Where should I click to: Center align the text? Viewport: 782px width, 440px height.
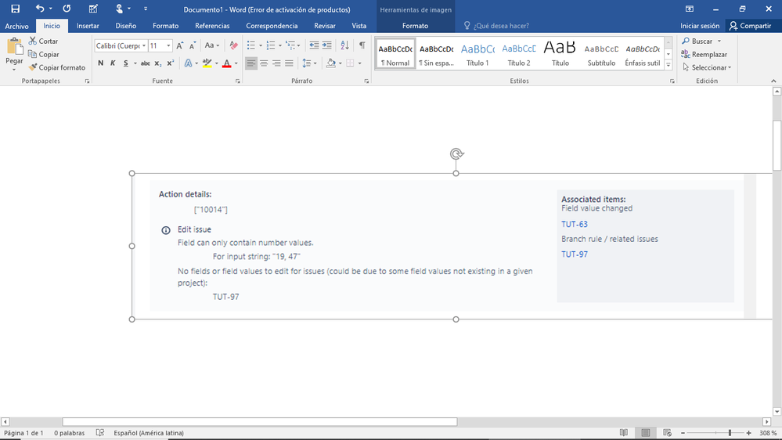click(x=264, y=63)
